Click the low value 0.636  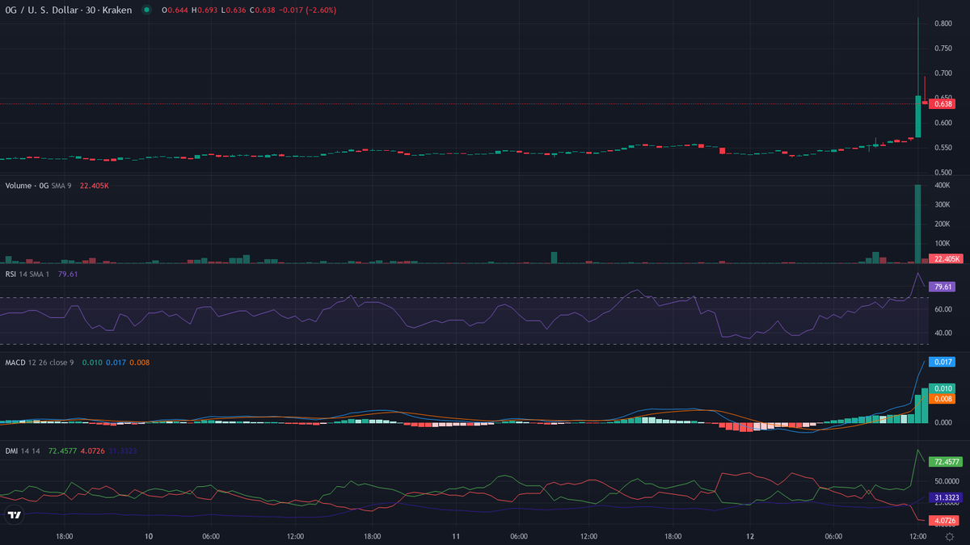[x=234, y=10]
